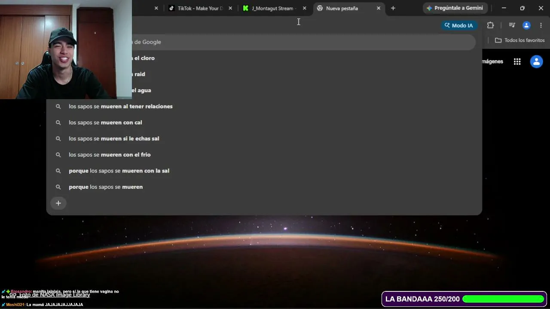Image resolution: width=550 pixels, height=309 pixels.
Task: Restore down the Chrome window
Action: pyautogui.click(x=522, y=8)
